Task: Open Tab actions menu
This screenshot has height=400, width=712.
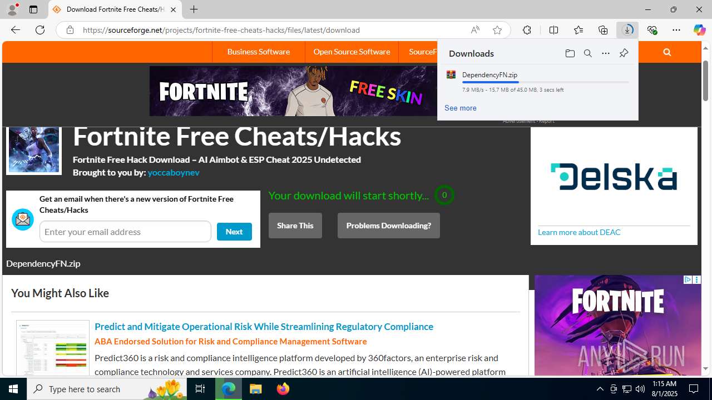Action: pos(33,9)
